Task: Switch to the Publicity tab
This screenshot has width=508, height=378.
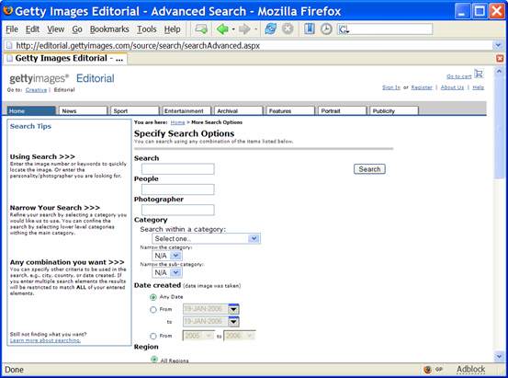Action: click(x=394, y=110)
